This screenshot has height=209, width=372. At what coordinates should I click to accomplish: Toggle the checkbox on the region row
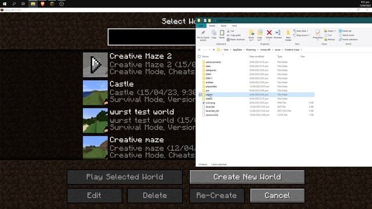(200, 95)
